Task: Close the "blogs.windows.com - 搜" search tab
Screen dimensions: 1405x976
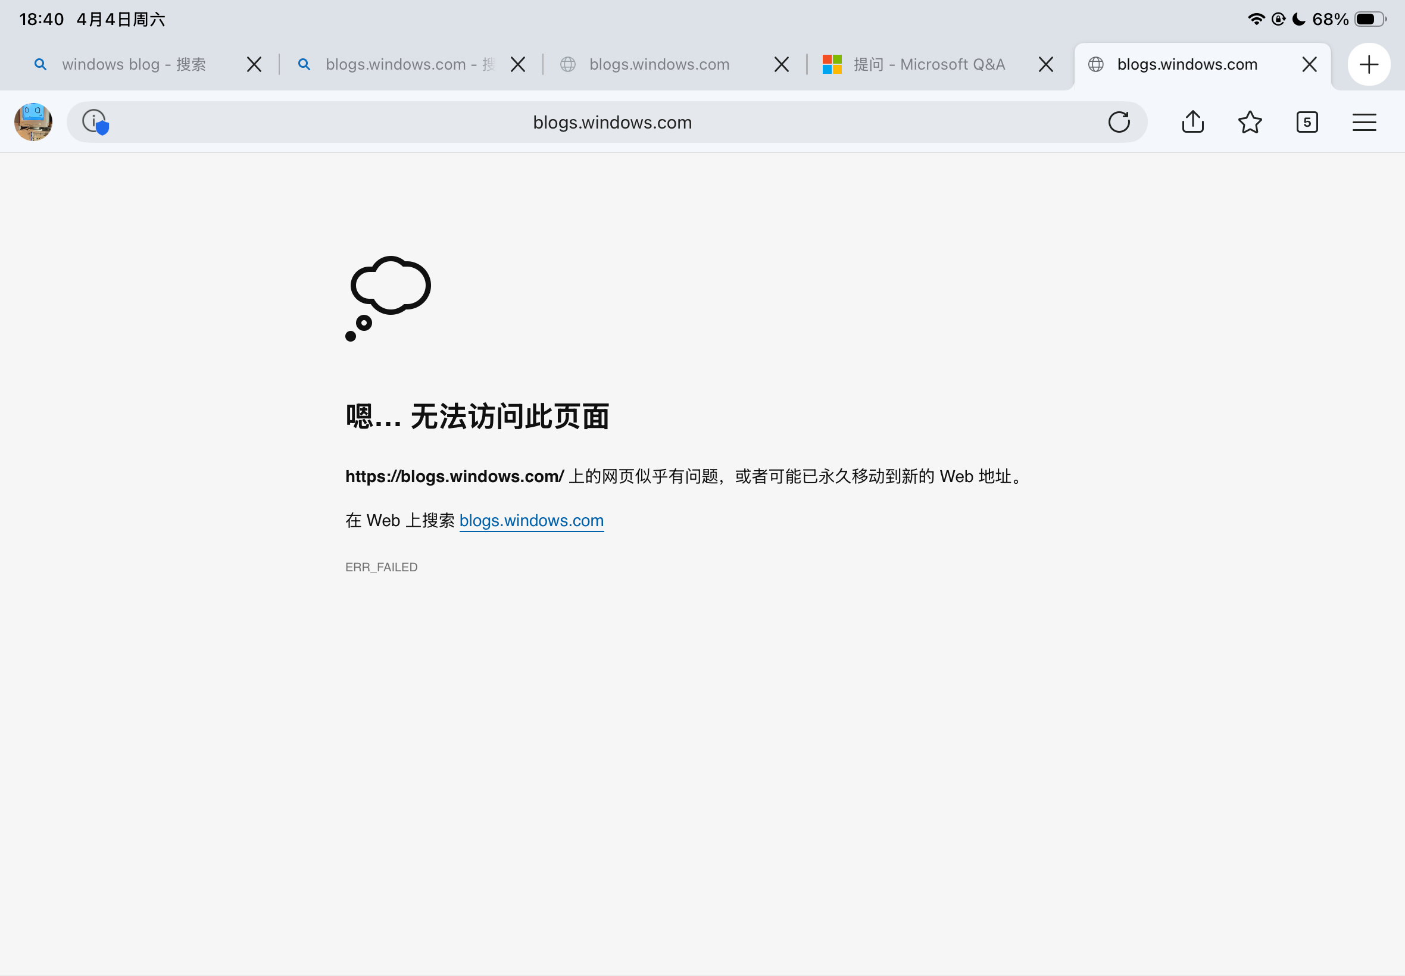Action: point(517,64)
